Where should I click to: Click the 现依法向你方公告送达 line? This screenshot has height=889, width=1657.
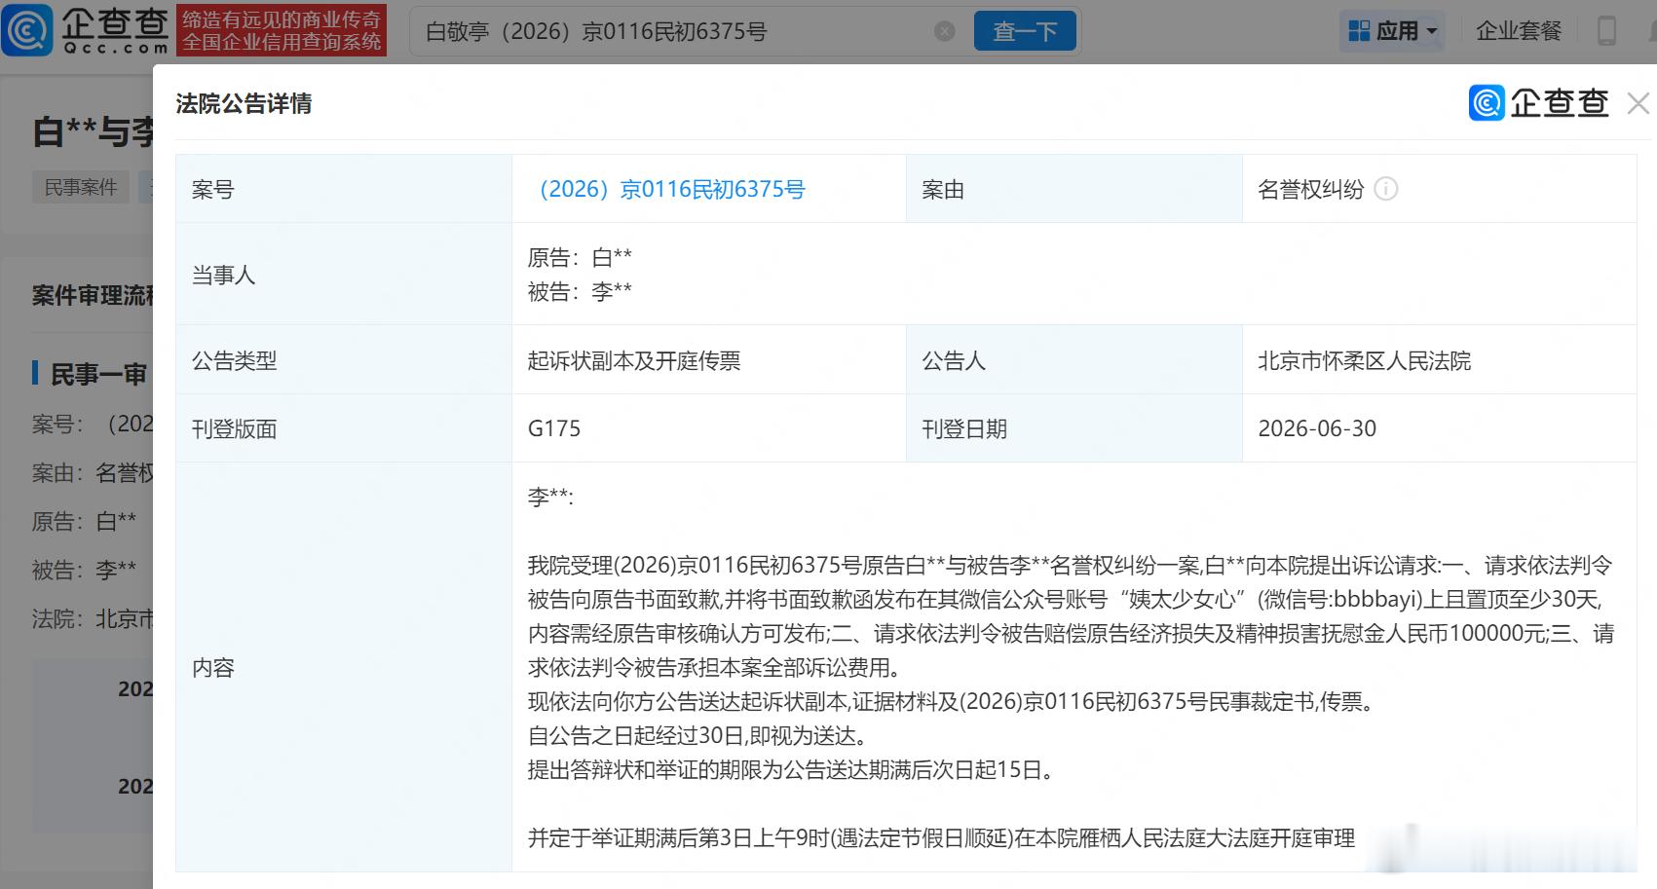pos(951,701)
